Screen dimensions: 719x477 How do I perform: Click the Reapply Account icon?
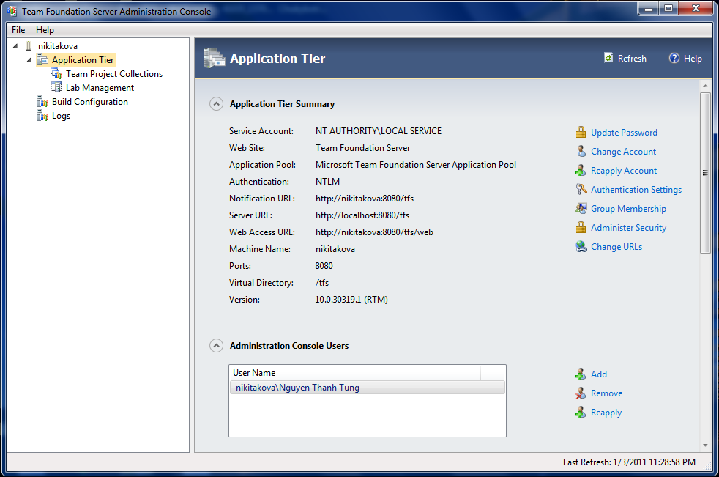point(581,170)
